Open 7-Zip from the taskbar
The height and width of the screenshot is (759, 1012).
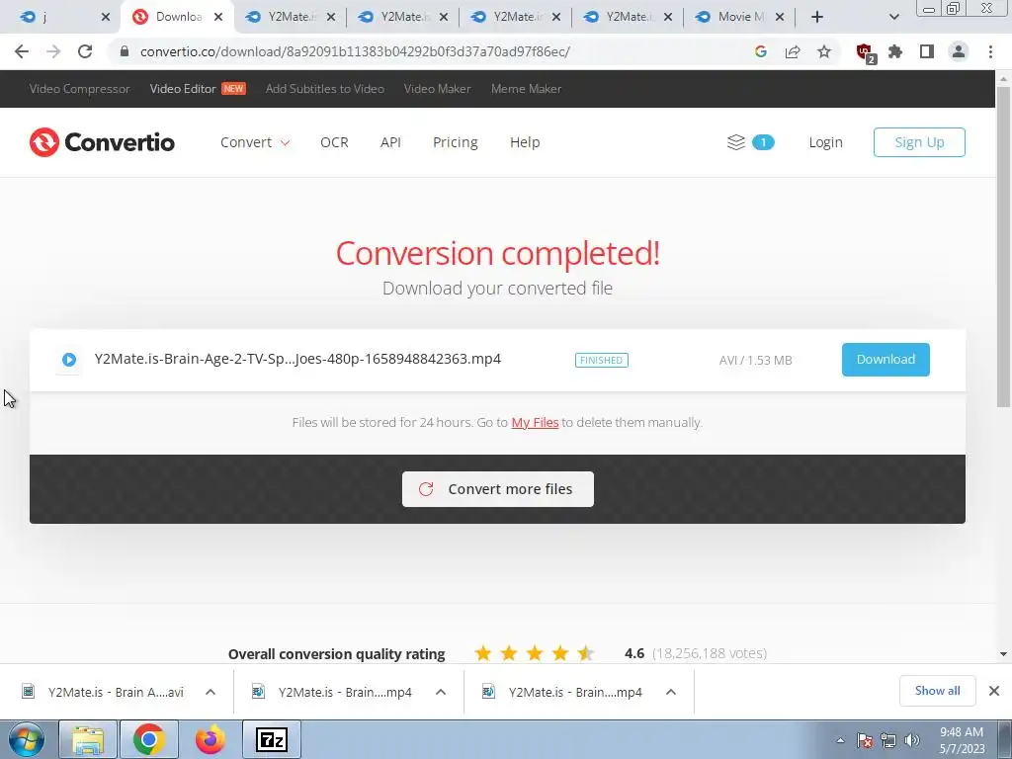(x=272, y=739)
